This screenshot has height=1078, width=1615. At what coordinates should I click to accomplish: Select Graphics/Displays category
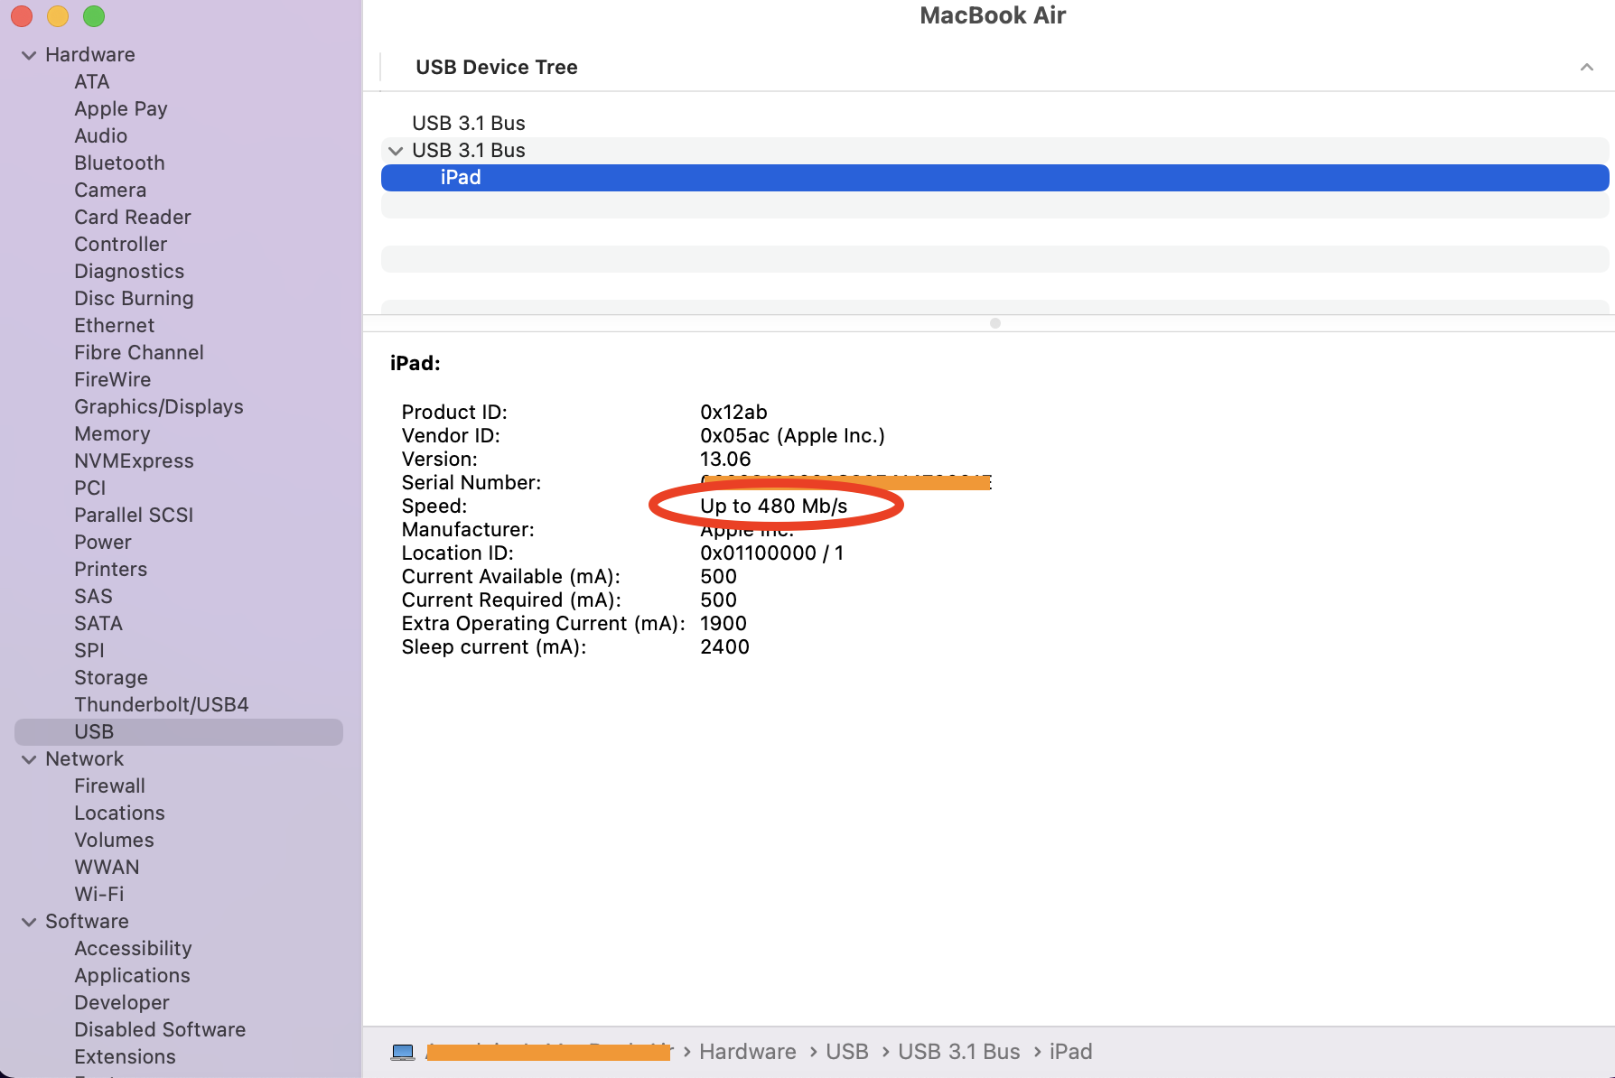coord(159,407)
